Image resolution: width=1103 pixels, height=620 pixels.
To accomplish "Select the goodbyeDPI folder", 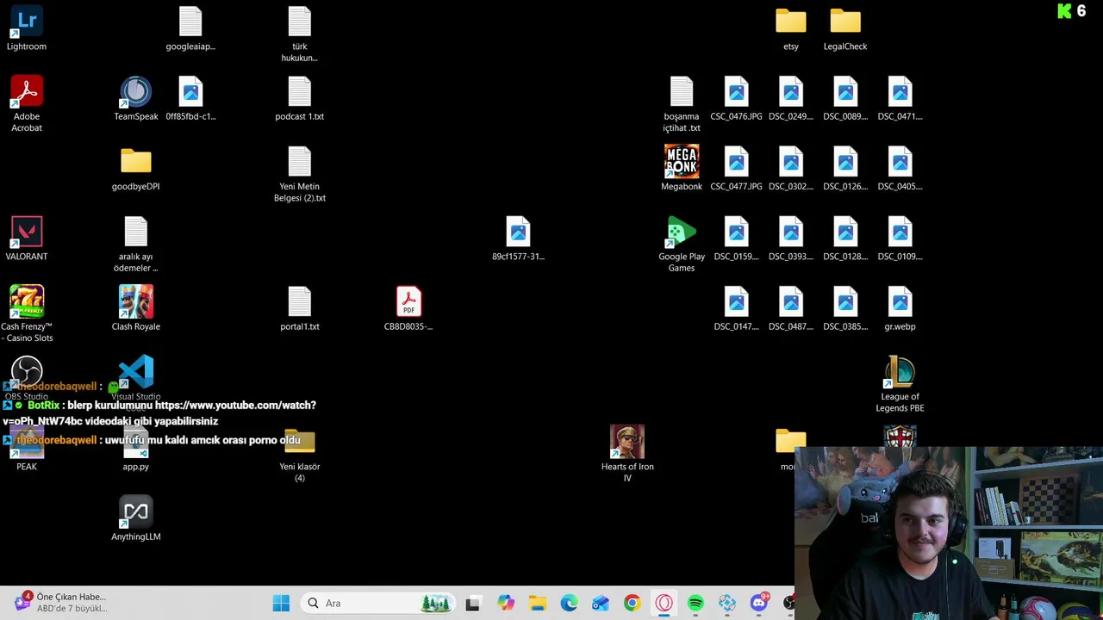I will tap(136, 169).
